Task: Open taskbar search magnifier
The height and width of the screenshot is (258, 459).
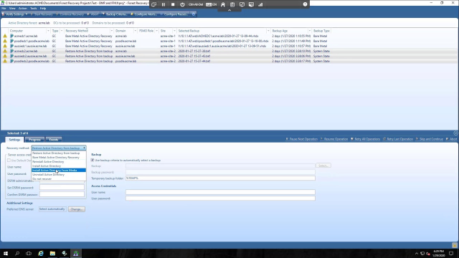Action: 17,253
